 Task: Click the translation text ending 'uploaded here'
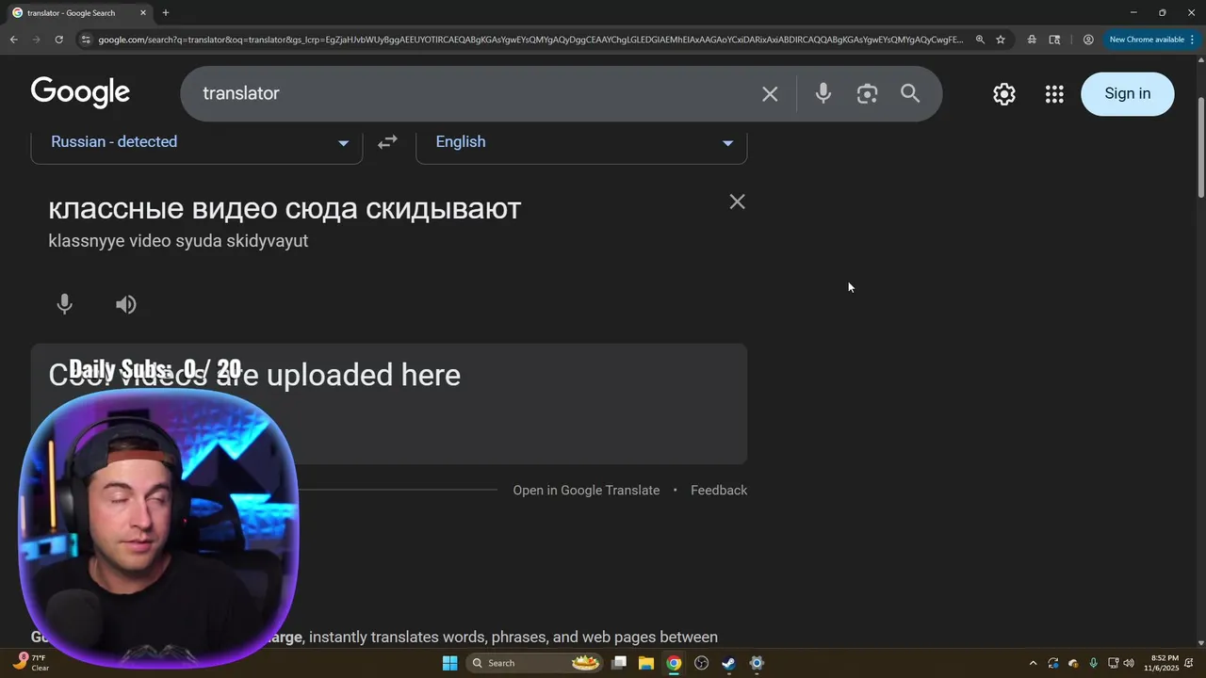(x=254, y=376)
